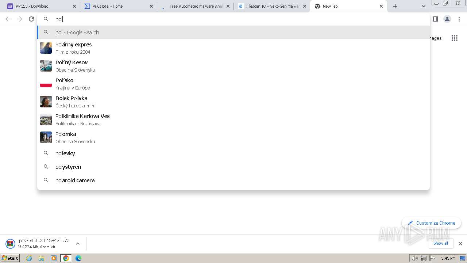Click the 3:45 PM system clock
Viewport: 467px width, 263px height.
point(448,258)
